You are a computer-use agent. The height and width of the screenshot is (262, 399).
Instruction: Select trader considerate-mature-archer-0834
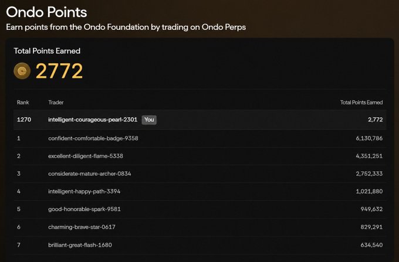click(x=90, y=174)
